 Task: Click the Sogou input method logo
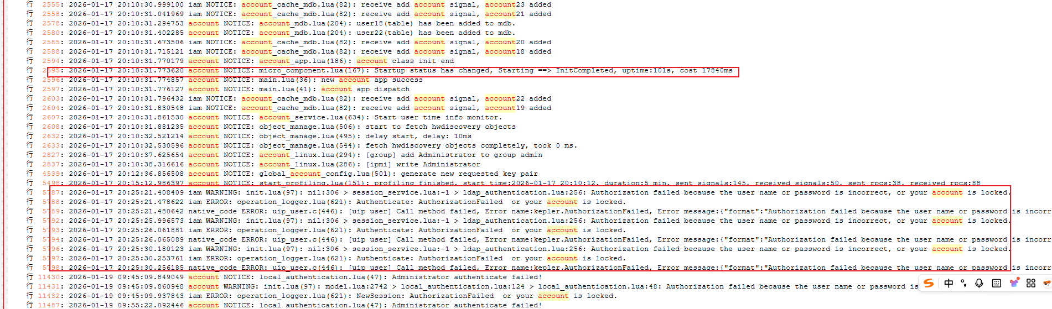[929, 283]
